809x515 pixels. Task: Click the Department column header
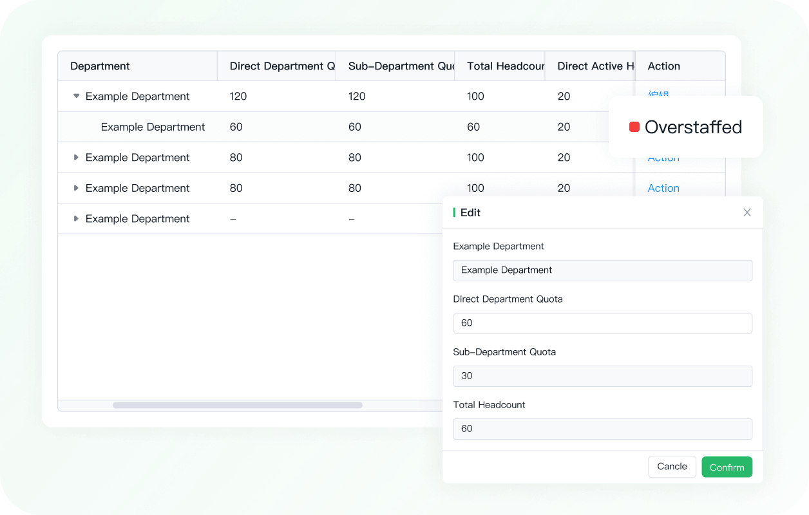(x=100, y=66)
